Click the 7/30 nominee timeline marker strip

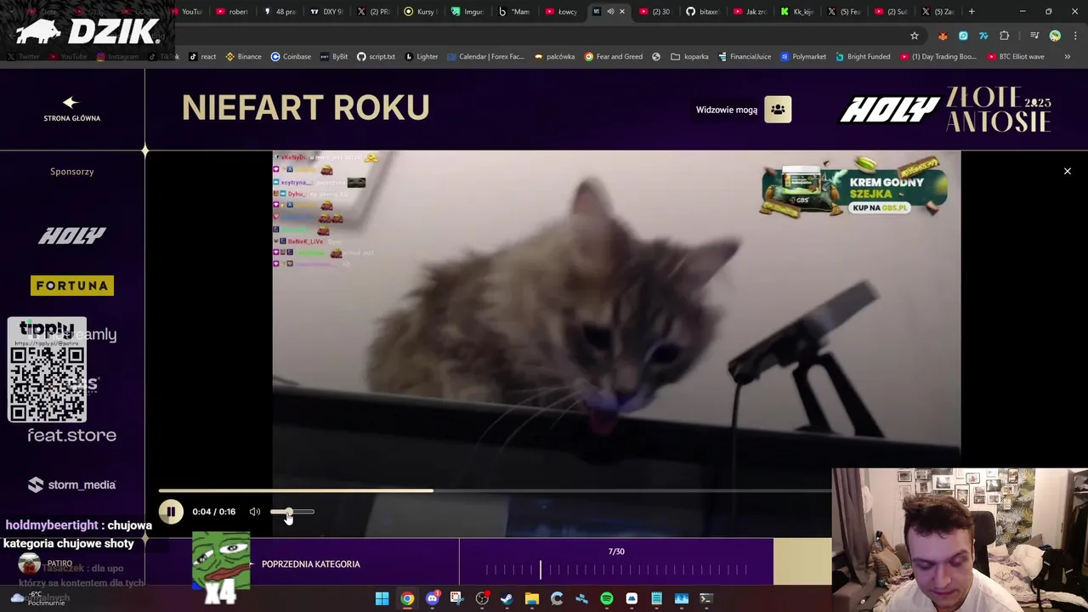616,569
